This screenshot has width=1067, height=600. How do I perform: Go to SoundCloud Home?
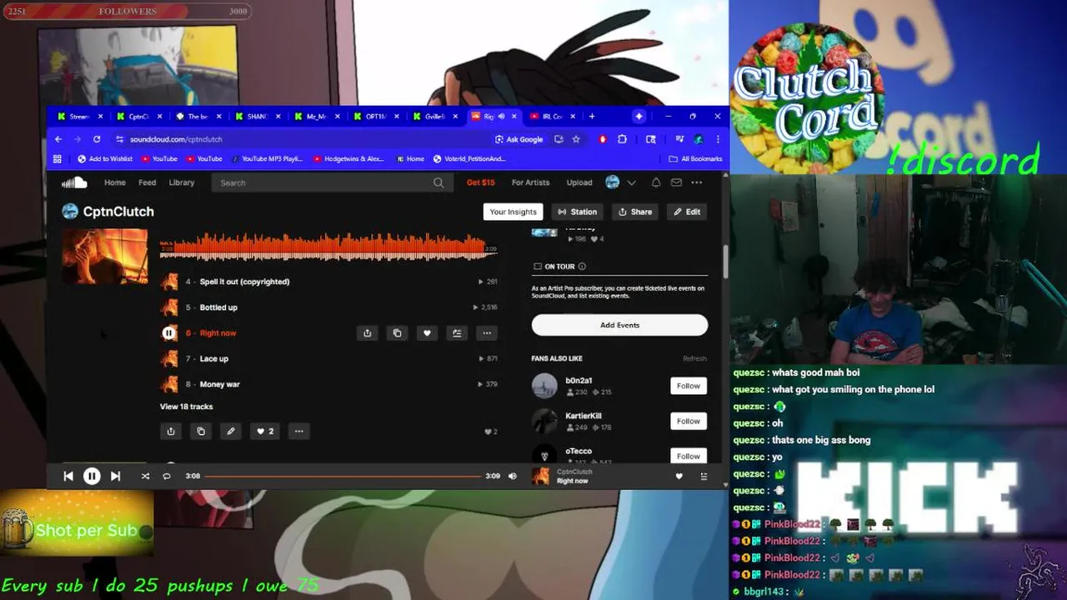click(115, 182)
